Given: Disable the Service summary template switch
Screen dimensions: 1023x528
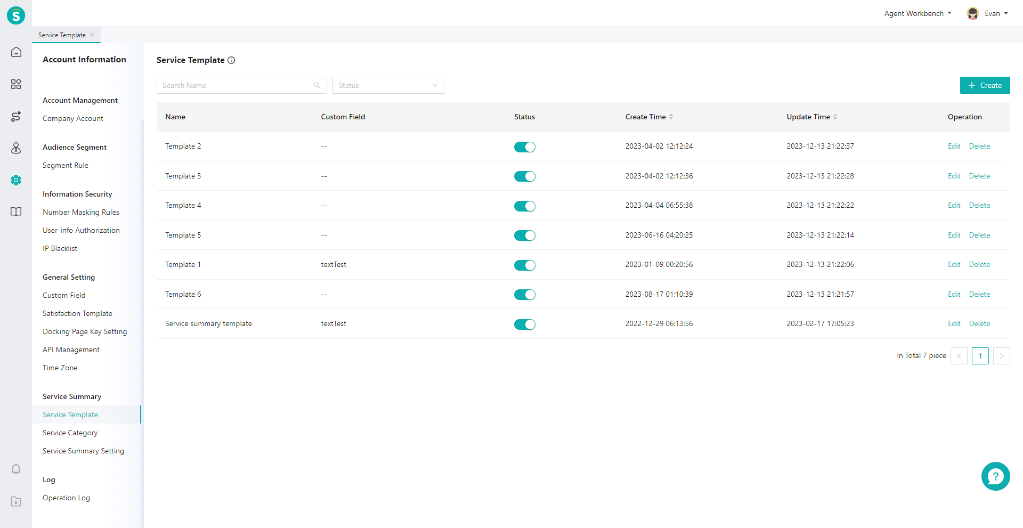Looking at the screenshot, I should [x=525, y=324].
